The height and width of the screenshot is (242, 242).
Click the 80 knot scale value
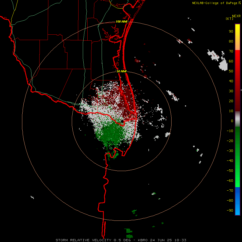point(231,41)
